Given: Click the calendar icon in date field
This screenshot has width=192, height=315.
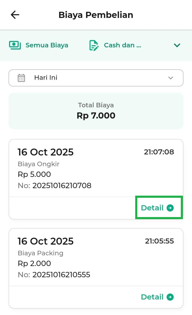Looking at the screenshot, I should pos(21,78).
